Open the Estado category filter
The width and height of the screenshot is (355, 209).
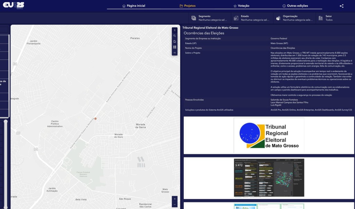251,18
